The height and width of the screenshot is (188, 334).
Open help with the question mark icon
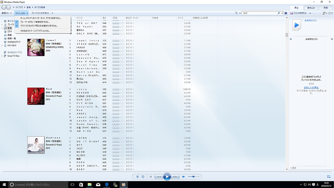[286, 13]
